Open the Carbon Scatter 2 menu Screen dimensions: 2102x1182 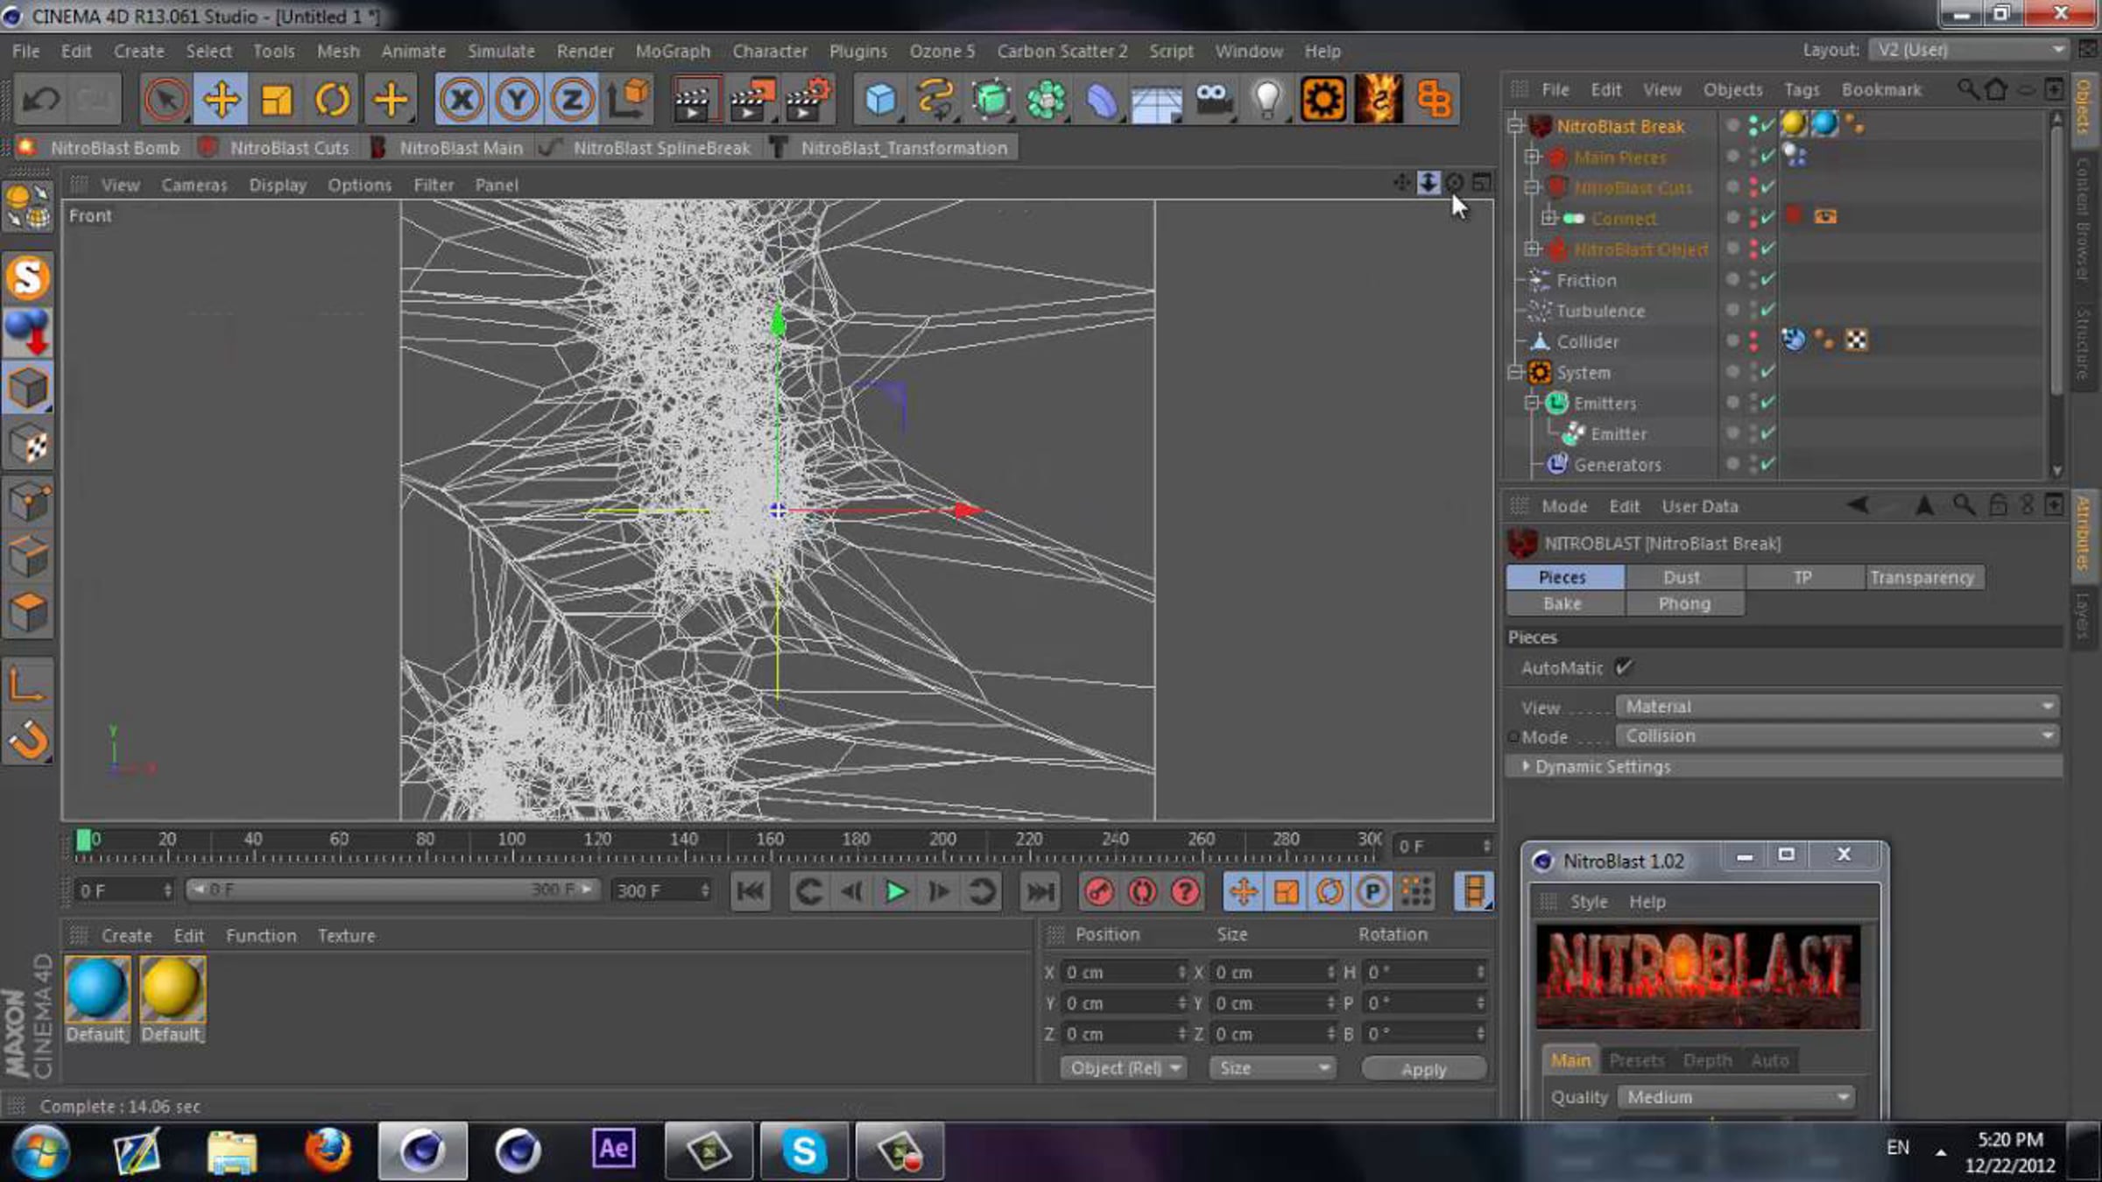[x=1062, y=51]
